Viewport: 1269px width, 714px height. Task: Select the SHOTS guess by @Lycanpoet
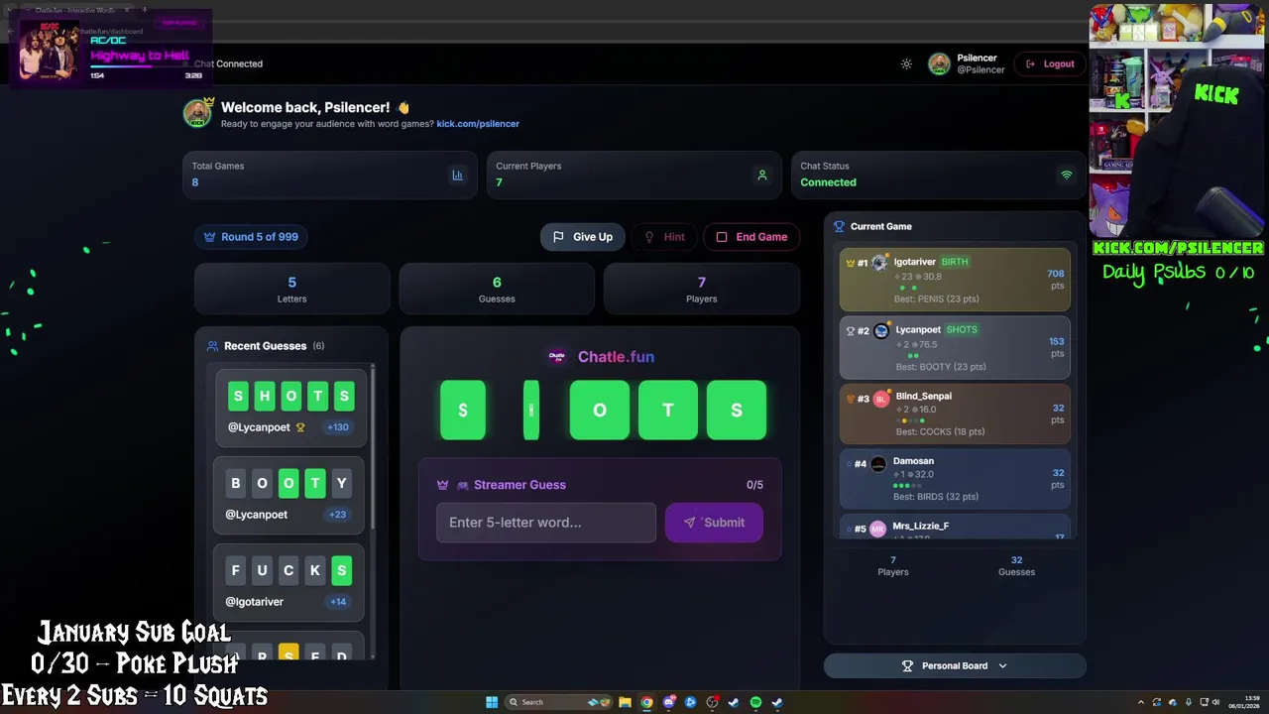point(289,407)
